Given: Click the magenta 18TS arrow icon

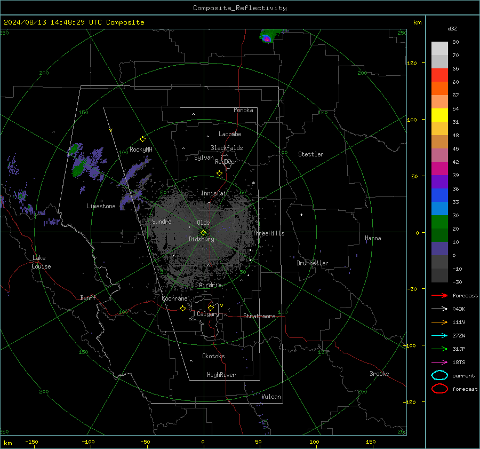Looking at the screenshot, I should click(x=439, y=363).
